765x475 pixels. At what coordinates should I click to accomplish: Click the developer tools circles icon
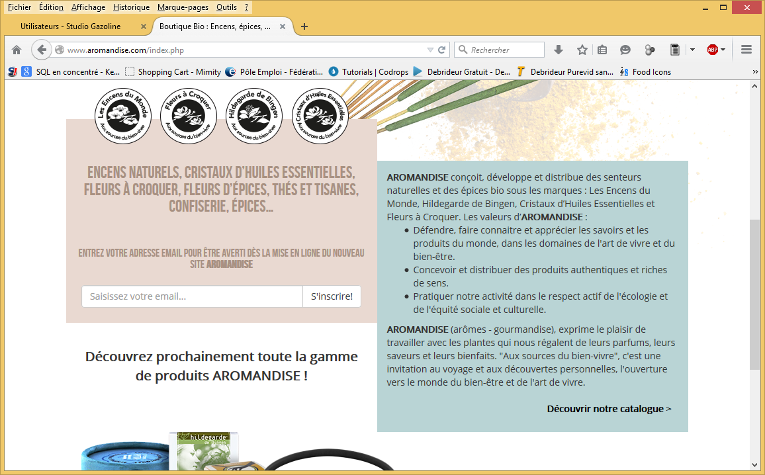[x=649, y=50]
